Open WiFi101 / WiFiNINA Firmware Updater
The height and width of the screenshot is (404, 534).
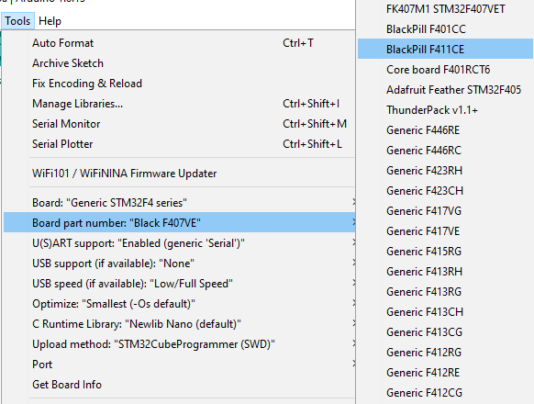point(180,174)
